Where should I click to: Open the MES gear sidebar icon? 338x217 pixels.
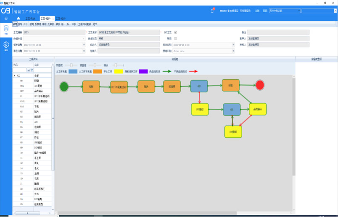click(6, 46)
